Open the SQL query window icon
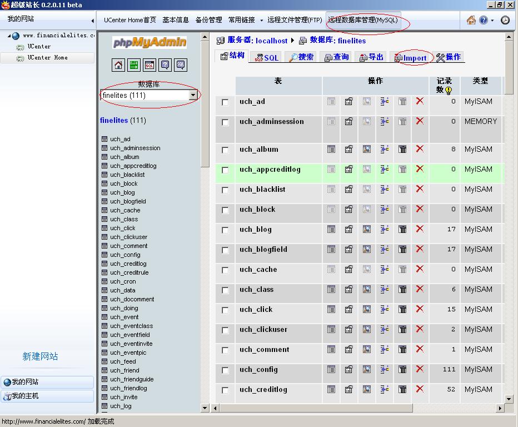The width and height of the screenshot is (518, 427). 150,65
